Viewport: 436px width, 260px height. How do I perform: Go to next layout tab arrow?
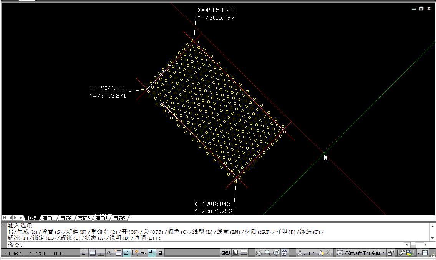coord(15,218)
